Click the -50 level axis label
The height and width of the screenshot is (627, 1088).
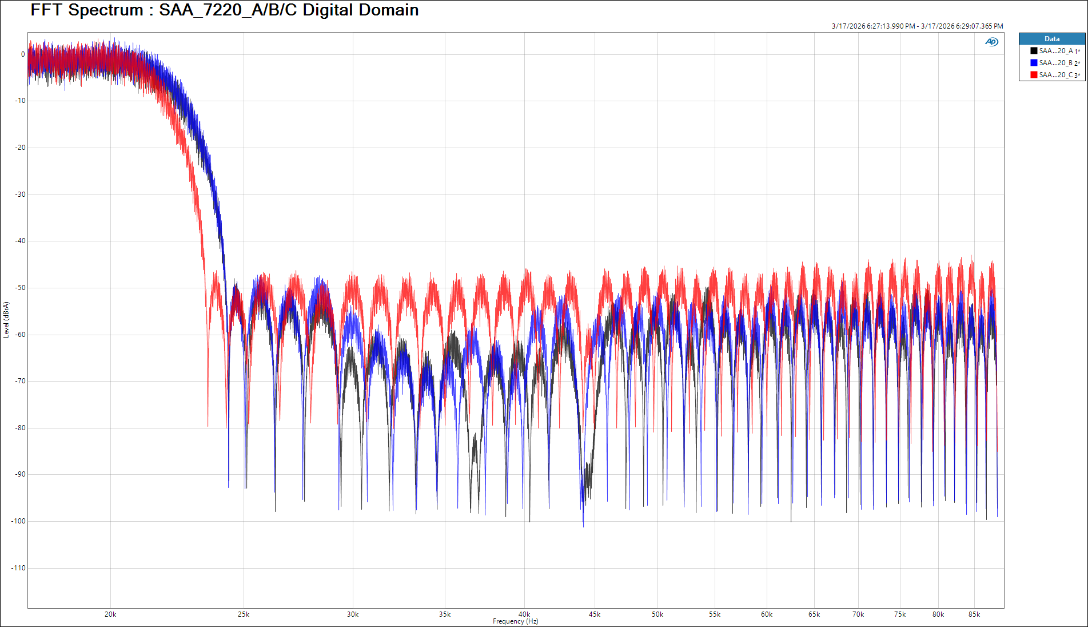tap(20, 288)
